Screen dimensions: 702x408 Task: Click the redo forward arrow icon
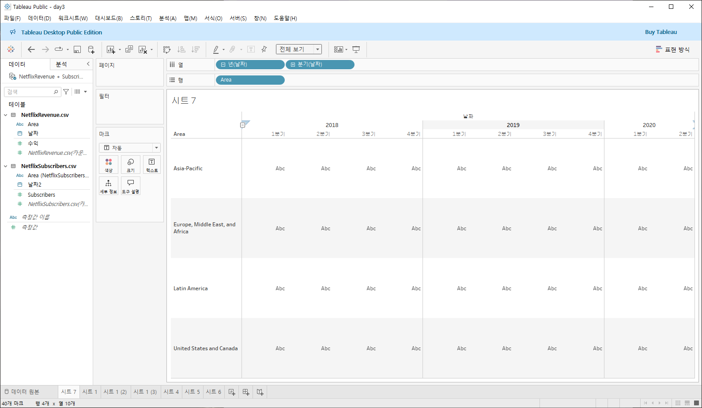(45, 49)
